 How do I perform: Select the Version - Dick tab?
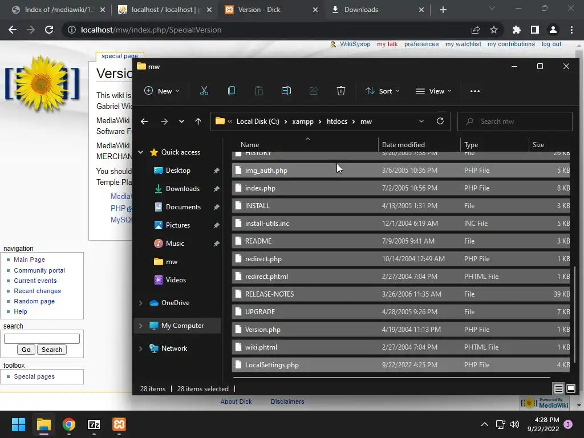pos(271,10)
